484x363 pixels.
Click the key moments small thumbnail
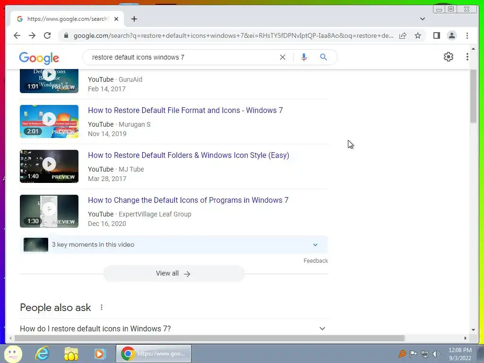click(36, 244)
